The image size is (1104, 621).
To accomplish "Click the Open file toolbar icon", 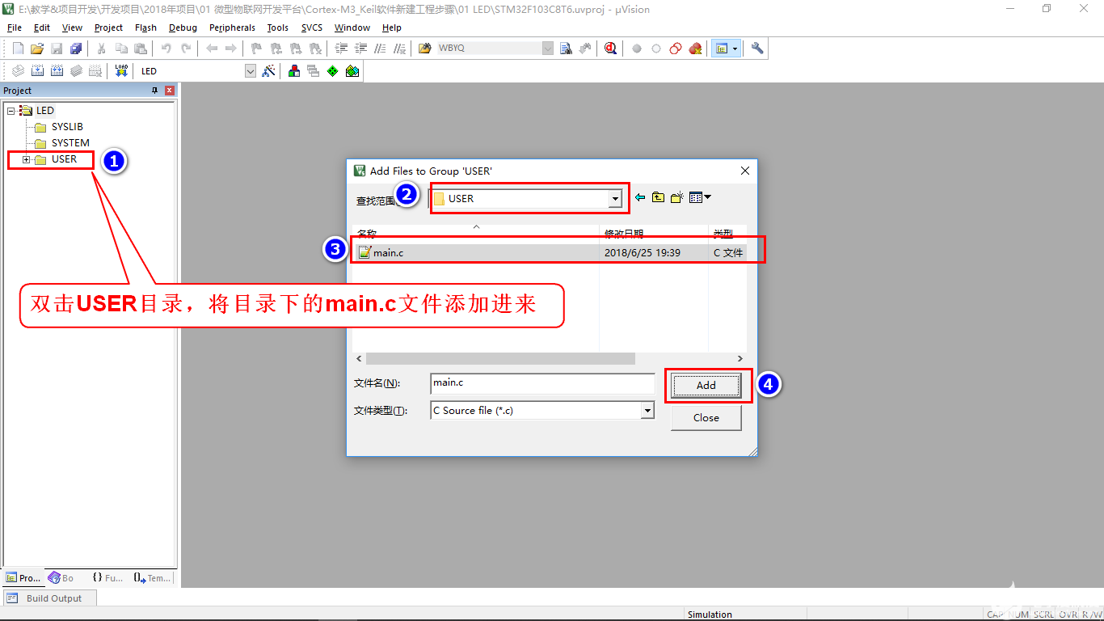I will [x=37, y=49].
